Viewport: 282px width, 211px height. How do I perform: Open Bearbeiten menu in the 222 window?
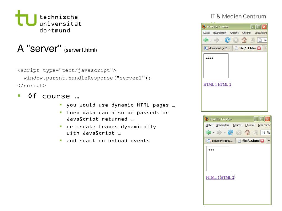click(222, 125)
